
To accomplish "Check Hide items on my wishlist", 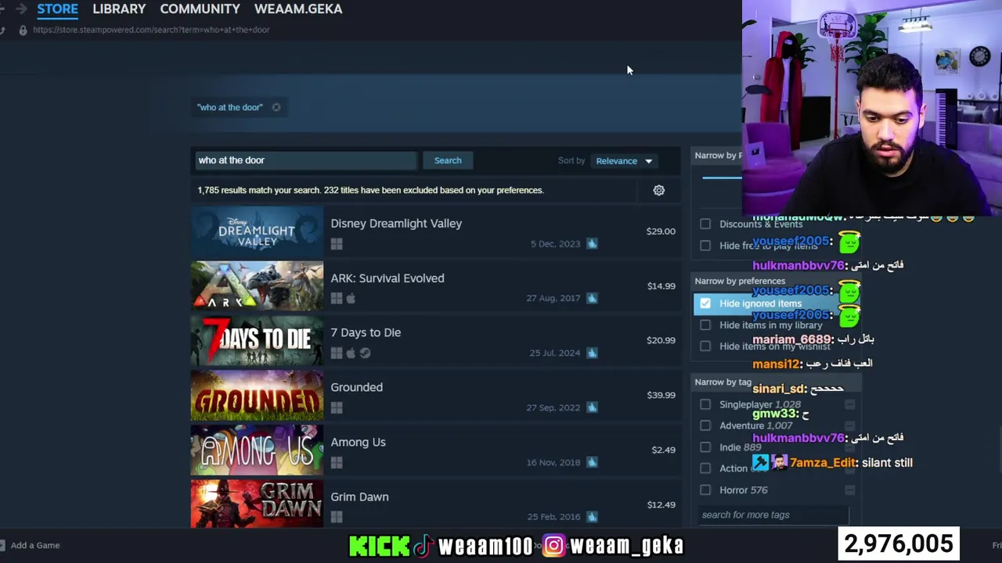I will click(705, 346).
